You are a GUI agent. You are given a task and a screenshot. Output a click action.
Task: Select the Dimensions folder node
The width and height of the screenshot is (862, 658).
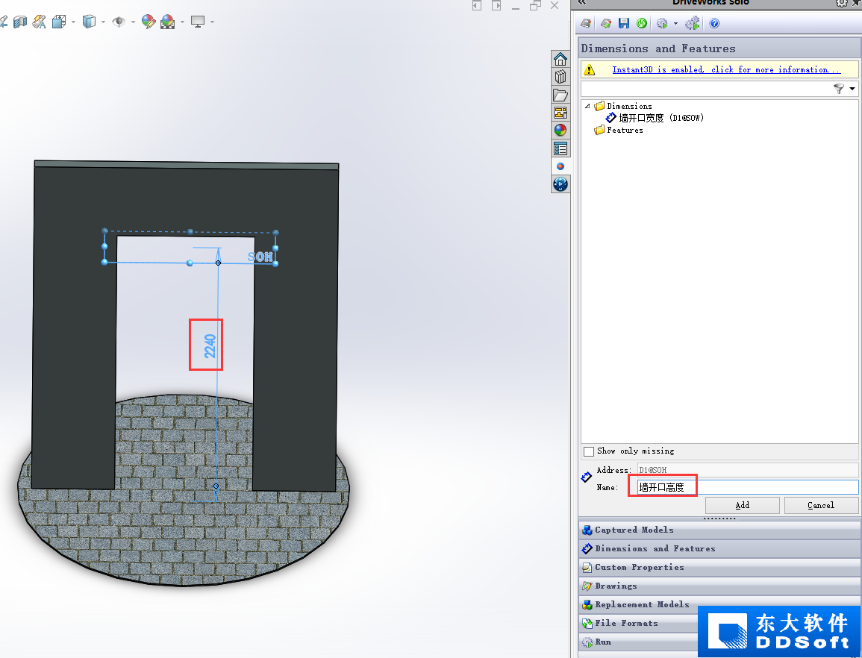pos(629,106)
